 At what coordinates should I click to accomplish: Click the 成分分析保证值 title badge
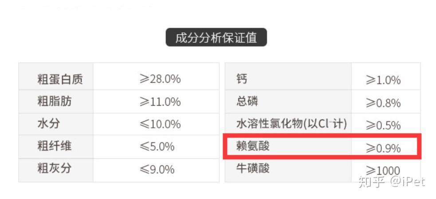216,38
